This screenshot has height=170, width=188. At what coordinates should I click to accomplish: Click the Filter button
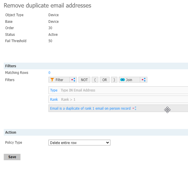point(59,80)
